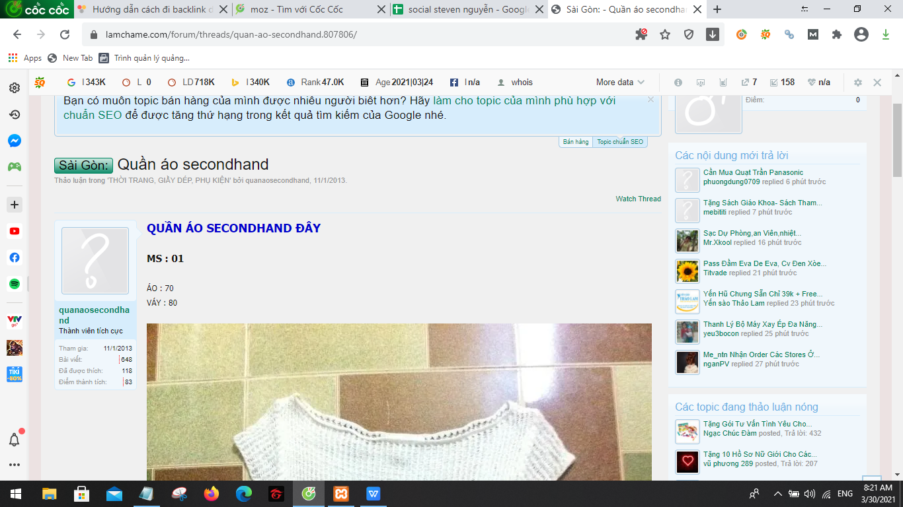The image size is (903, 507).
Task: Click the Watch Thread link
Action: (x=638, y=199)
